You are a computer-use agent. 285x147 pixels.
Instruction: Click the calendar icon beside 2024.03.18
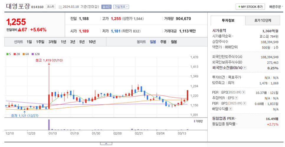click(x=60, y=7)
